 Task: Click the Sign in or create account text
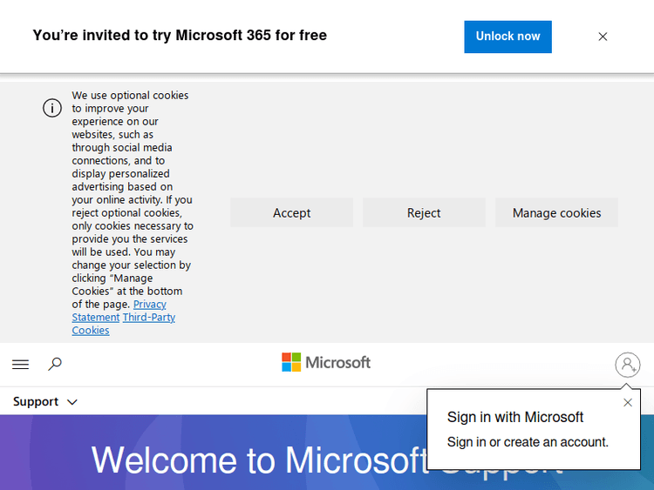tap(528, 442)
